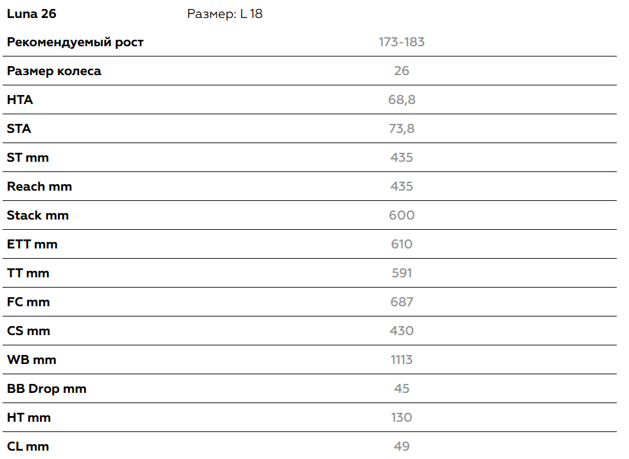Select the "CS mm" row label
Viewport: 629px width, 459px height.
point(28,331)
